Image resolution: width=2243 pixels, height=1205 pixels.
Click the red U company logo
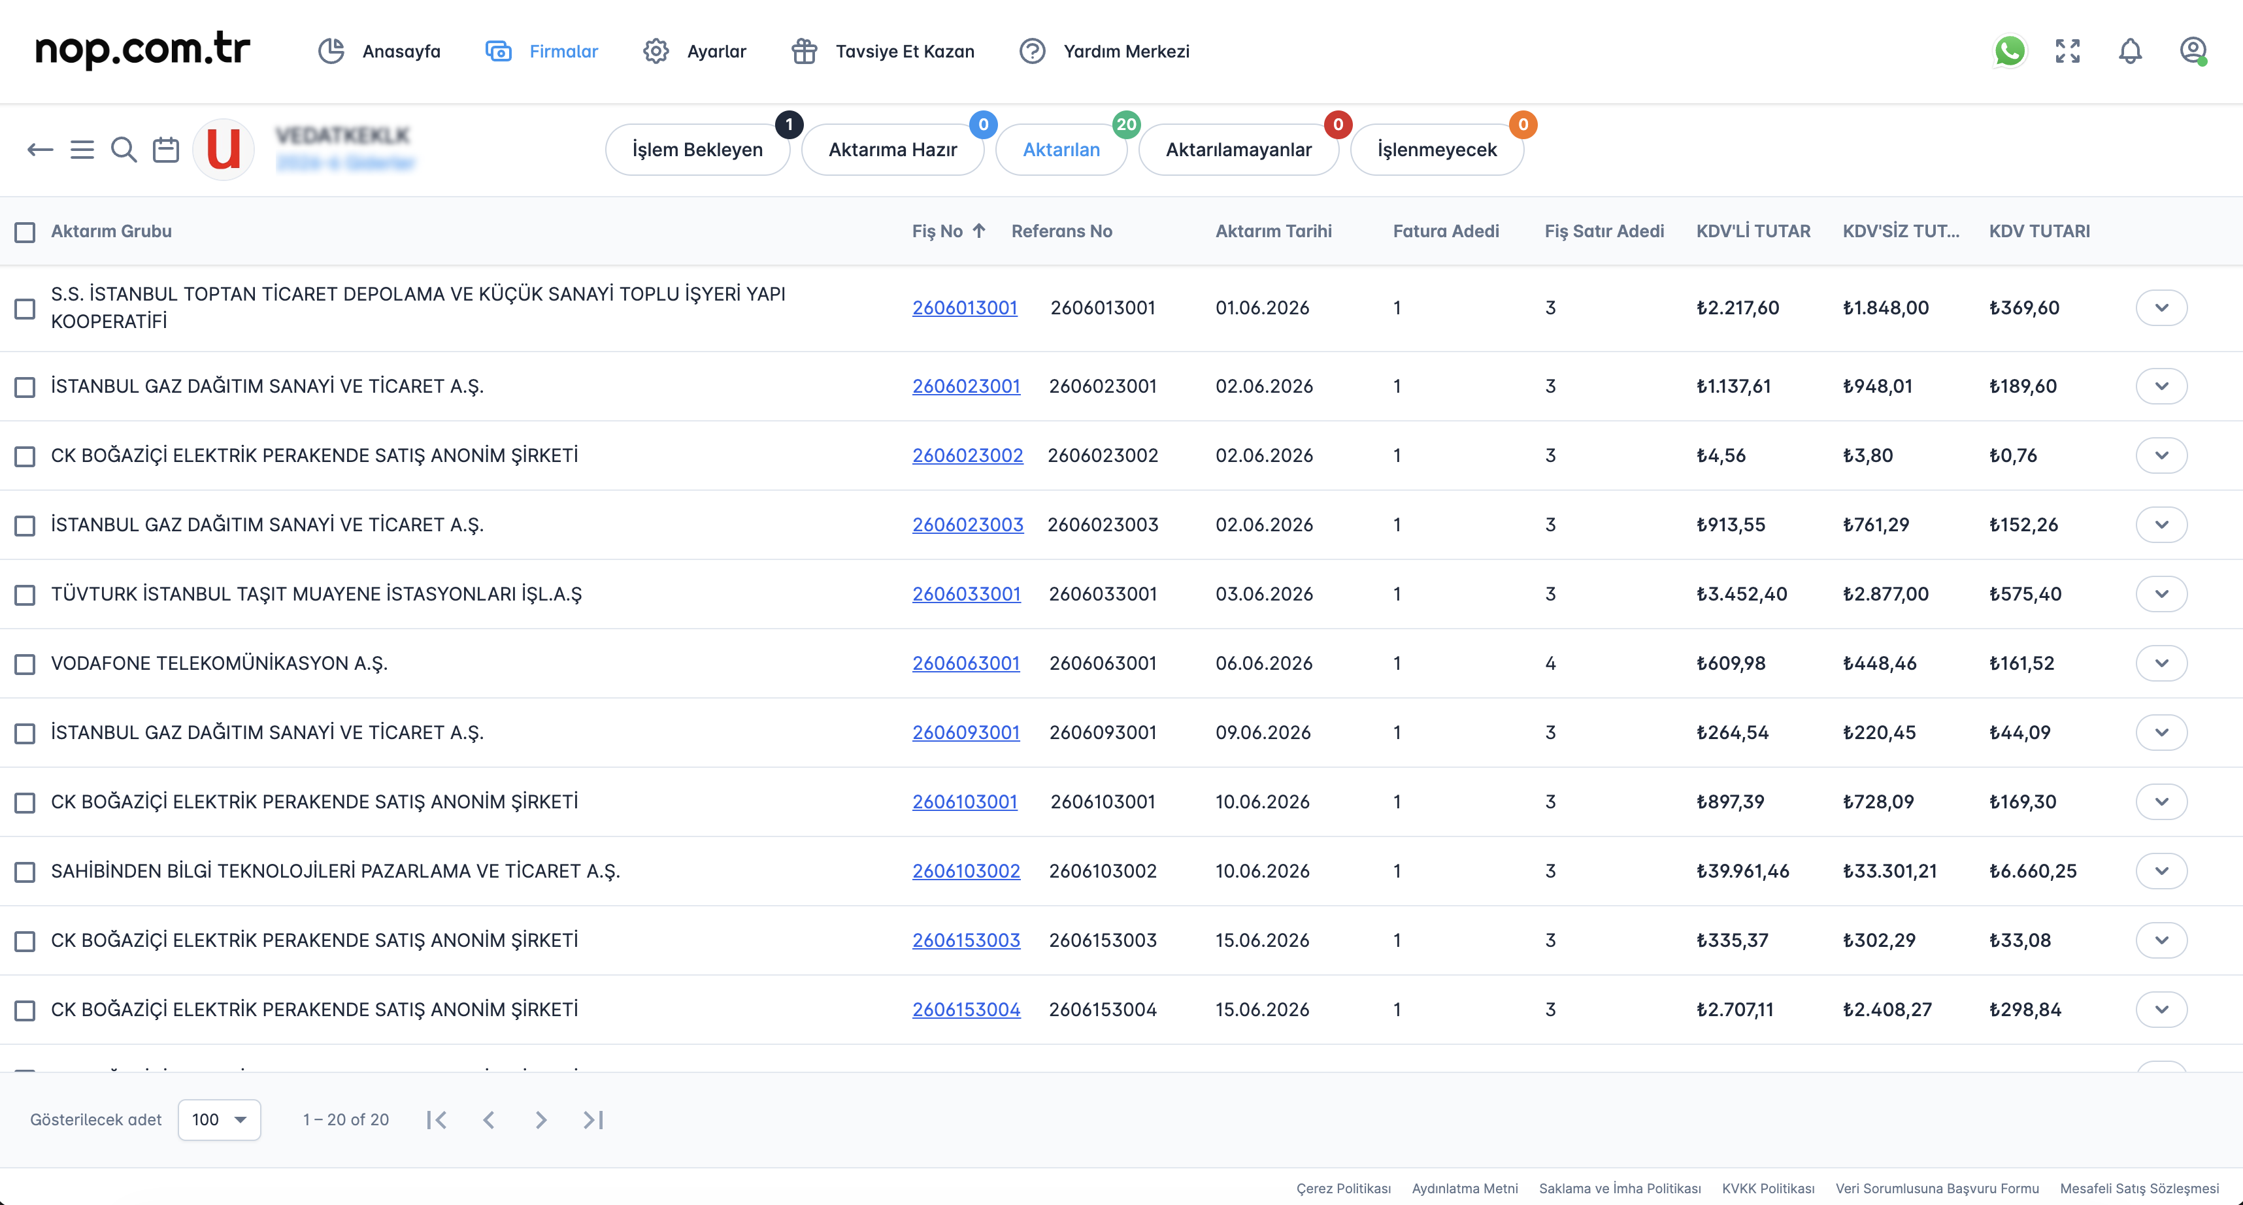(x=224, y=149)
